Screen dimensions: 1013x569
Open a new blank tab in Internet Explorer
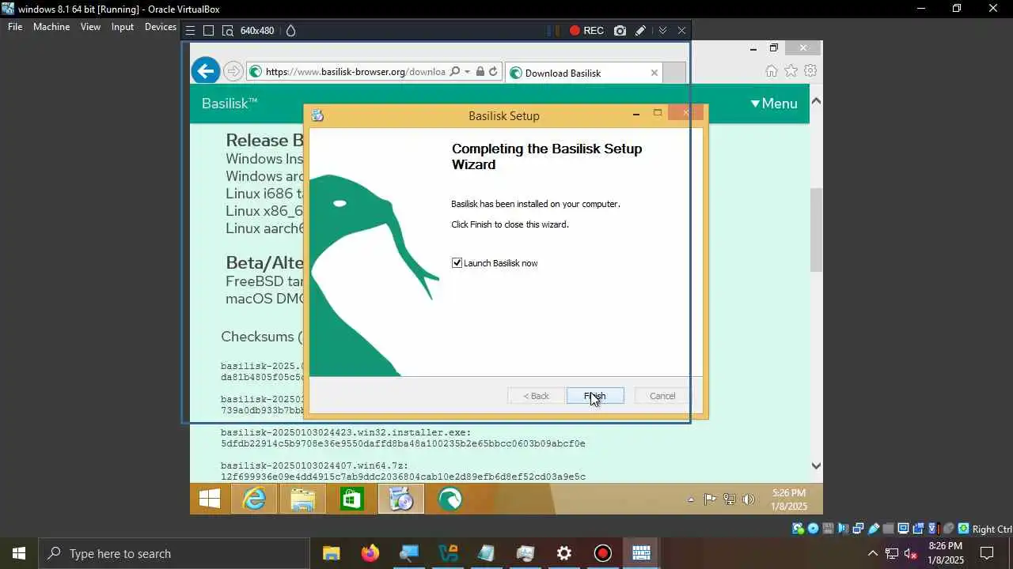pyautogui.click(x=673, y=73)
